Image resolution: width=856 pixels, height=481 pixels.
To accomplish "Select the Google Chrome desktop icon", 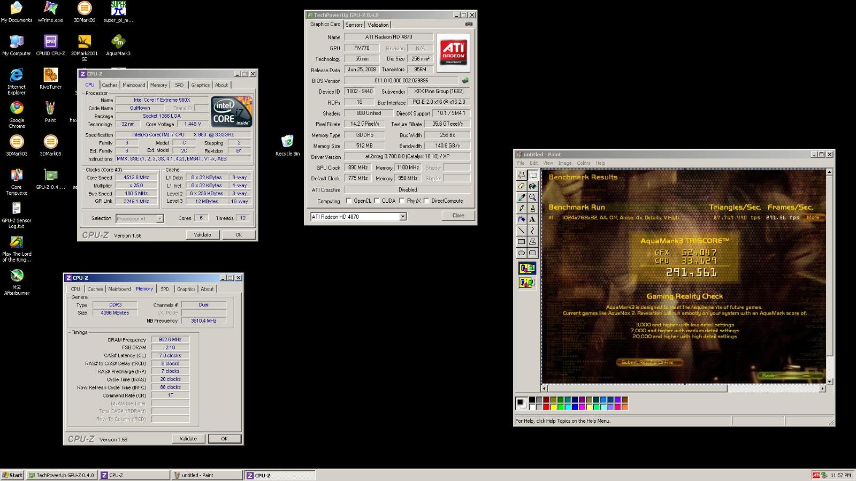I will pos(17,114).
